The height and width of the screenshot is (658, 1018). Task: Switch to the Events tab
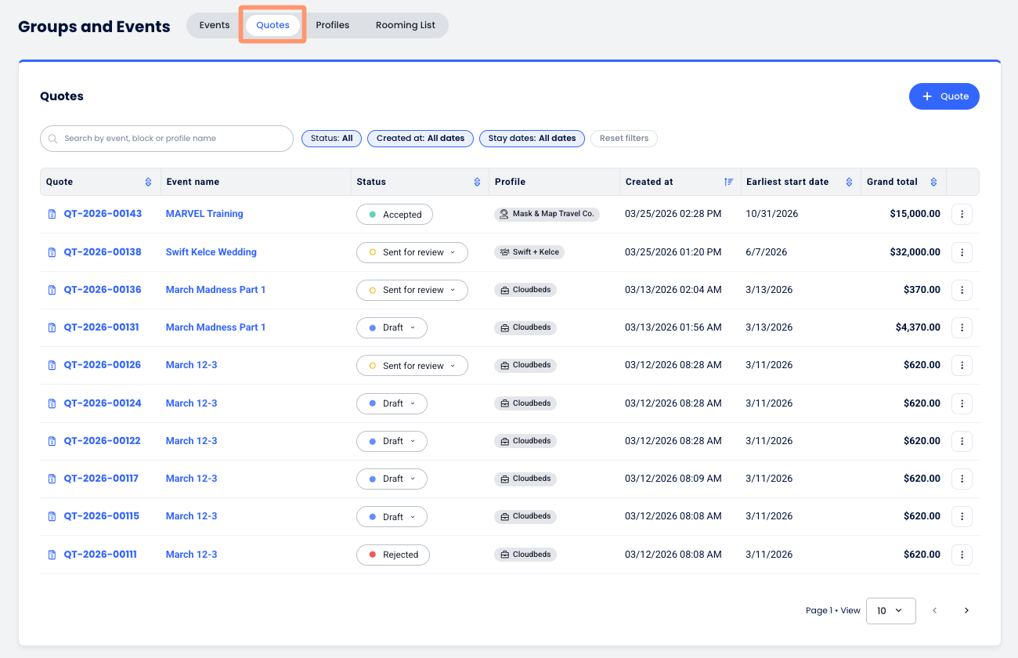pyautogui.click(x=215, y=25)
